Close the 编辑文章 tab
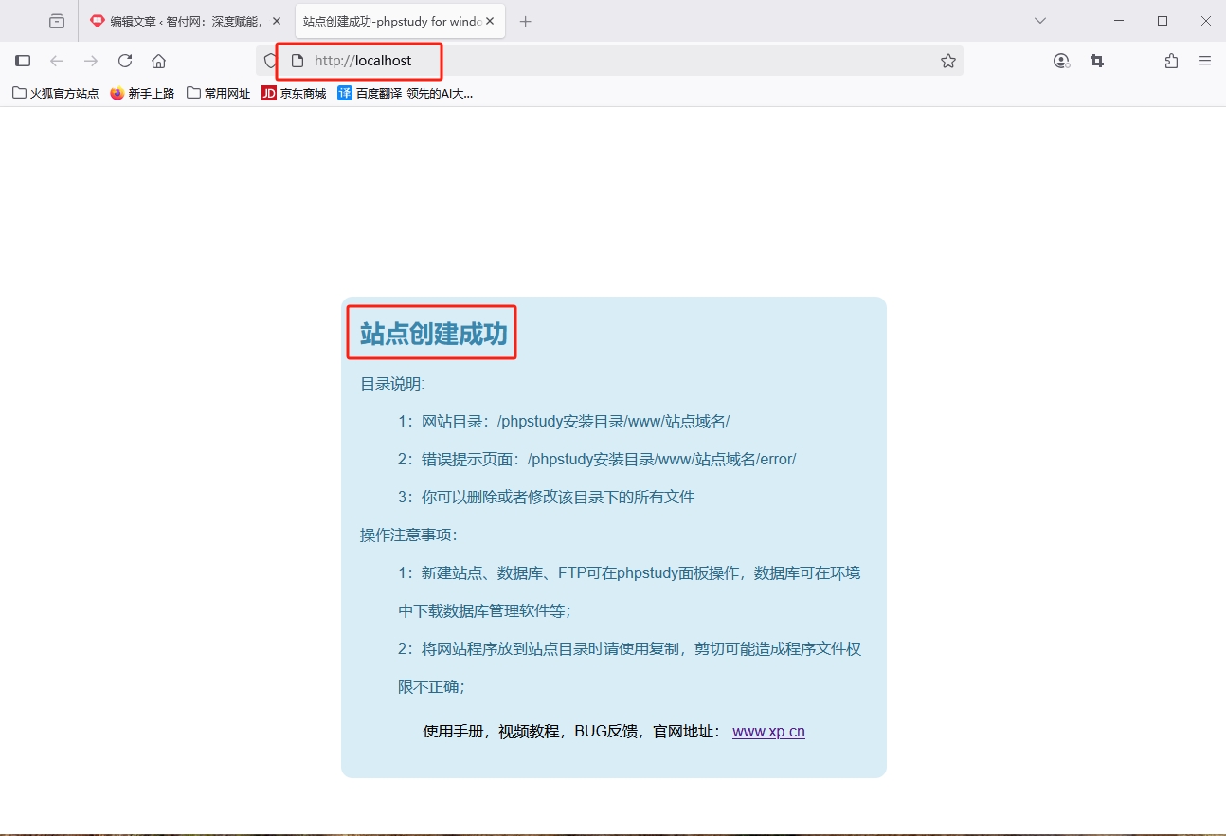The width and height of the screenshot is (1226, 836). tap(277, 21)
